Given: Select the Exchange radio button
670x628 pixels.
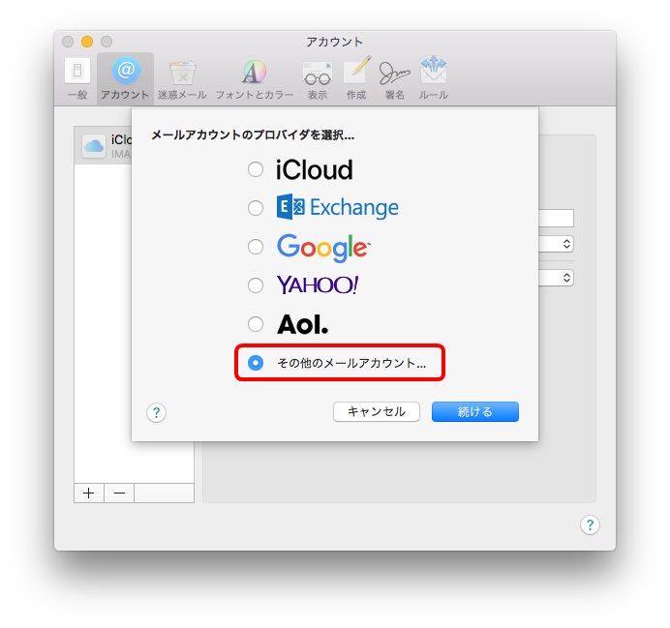Looking at the screenshot, I should coord(256,208).
